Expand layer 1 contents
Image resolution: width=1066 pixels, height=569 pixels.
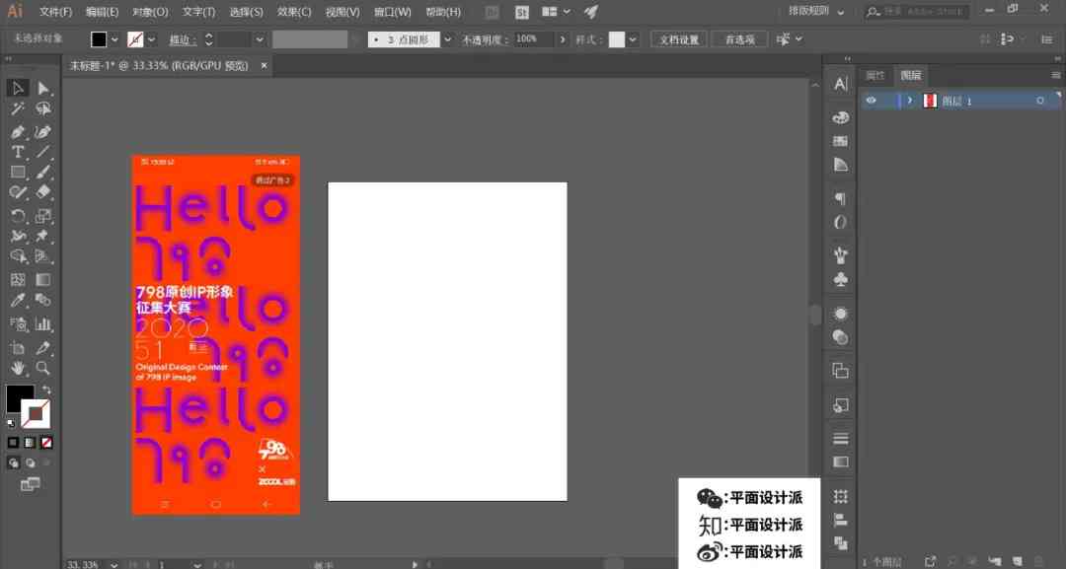(x=910, y=101)
